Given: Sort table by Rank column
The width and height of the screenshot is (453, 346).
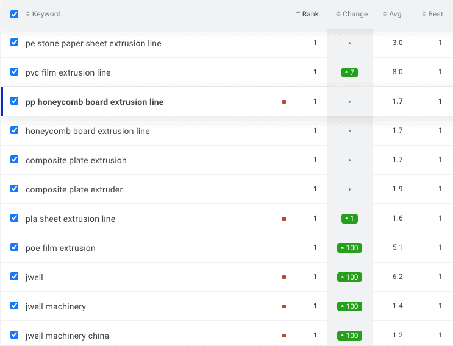Looking at the screenshot, I should (x=310, y=14).
